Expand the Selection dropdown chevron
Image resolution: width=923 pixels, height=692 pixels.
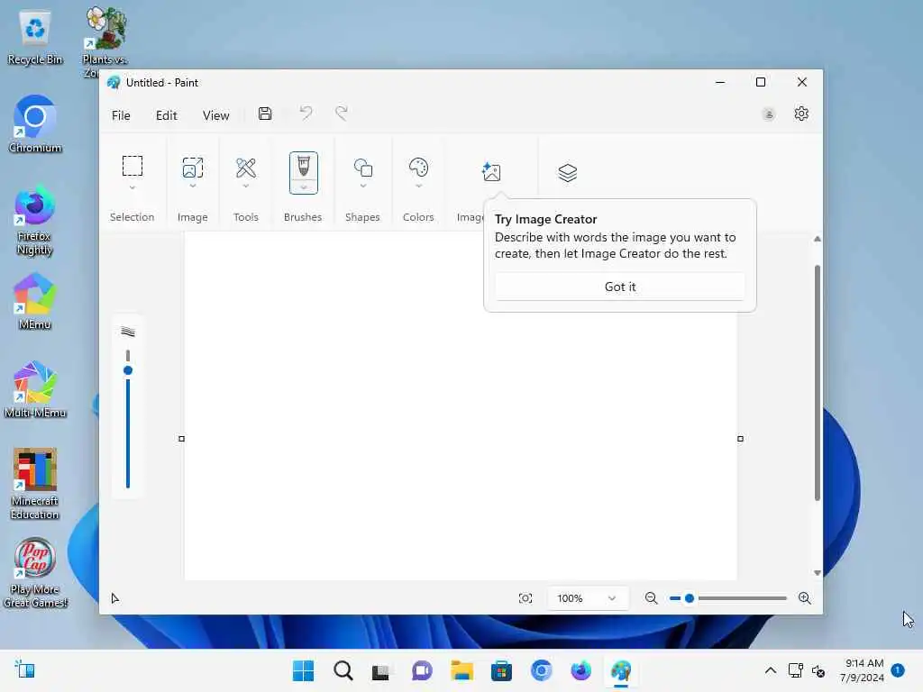coord(133,187)
